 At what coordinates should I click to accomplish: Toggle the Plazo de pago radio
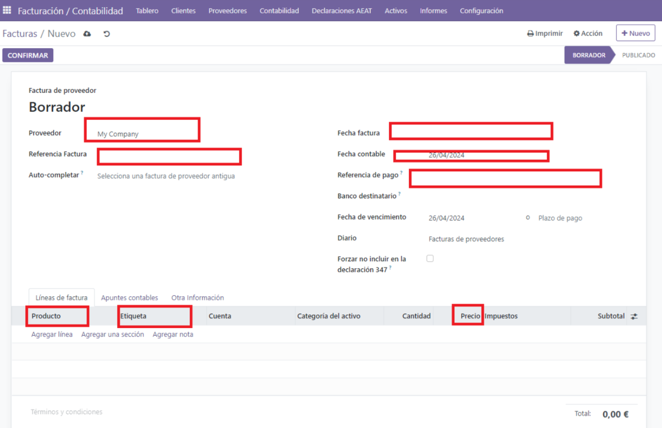tap(528, 218)
